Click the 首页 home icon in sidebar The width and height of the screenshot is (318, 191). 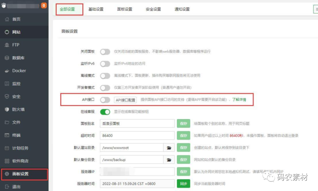(x=7, y=19)
